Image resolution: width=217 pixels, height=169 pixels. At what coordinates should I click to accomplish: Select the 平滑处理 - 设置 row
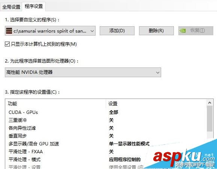point(106,167)
